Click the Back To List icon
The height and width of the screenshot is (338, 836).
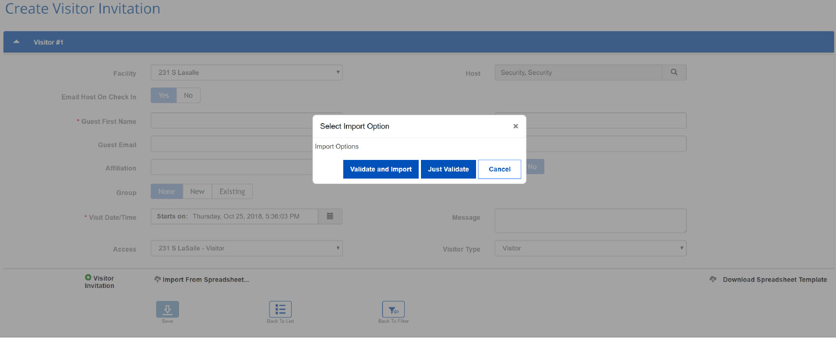click(280, 309)
